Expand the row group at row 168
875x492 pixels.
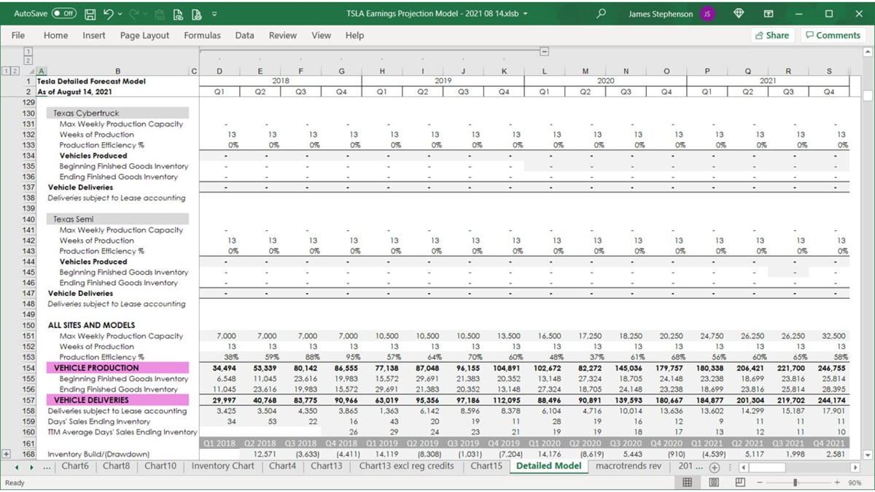pyautogui.click(x=7, y=453)
